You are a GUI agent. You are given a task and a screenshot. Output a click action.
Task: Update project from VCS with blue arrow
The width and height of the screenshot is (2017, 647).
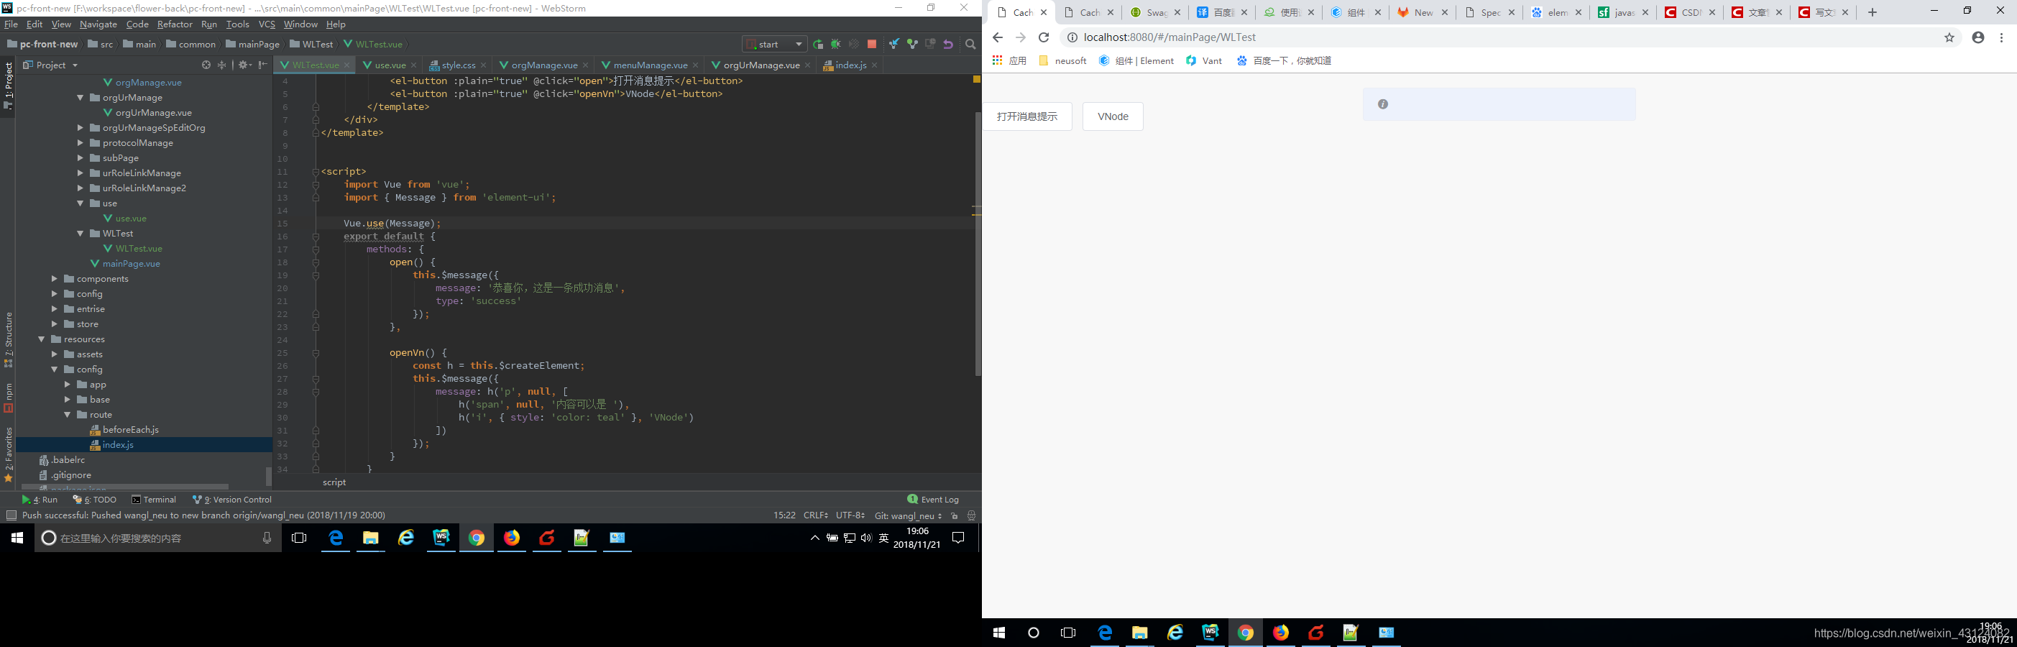(893, 45)
